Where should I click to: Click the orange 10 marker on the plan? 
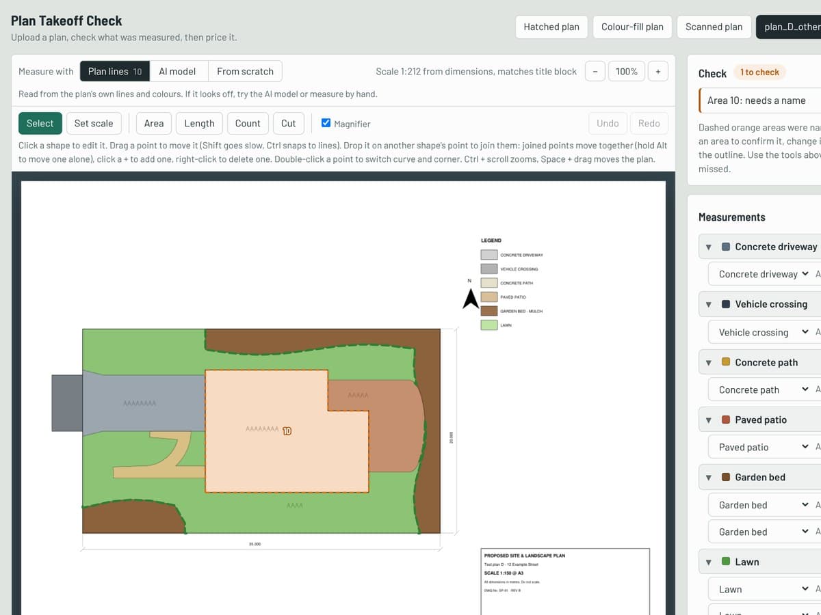[x=287, y=431]
